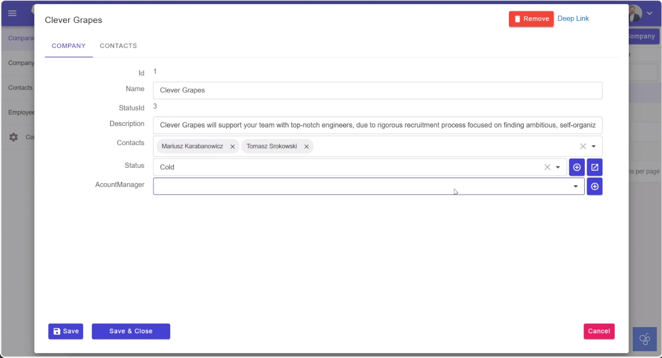Open the Deep Link
662x358 pixels.
point(573,18)
